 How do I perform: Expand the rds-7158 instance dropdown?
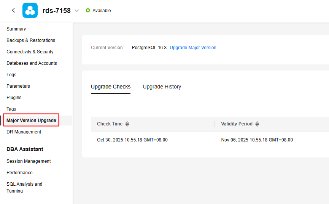coord(77,11)
